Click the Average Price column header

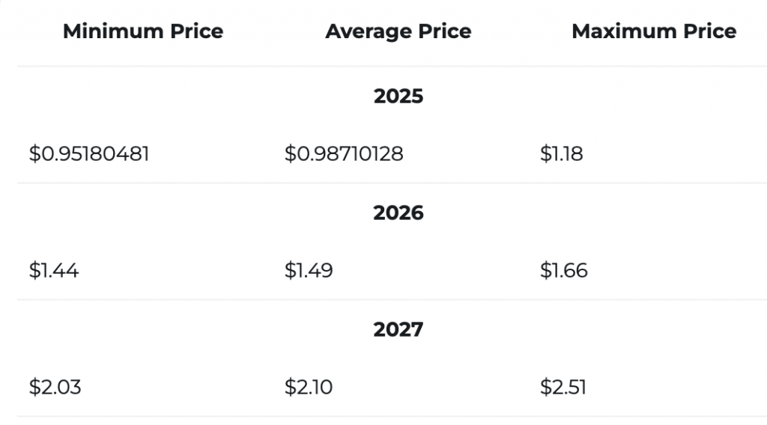pyautogui.click(x=398, y=31)
